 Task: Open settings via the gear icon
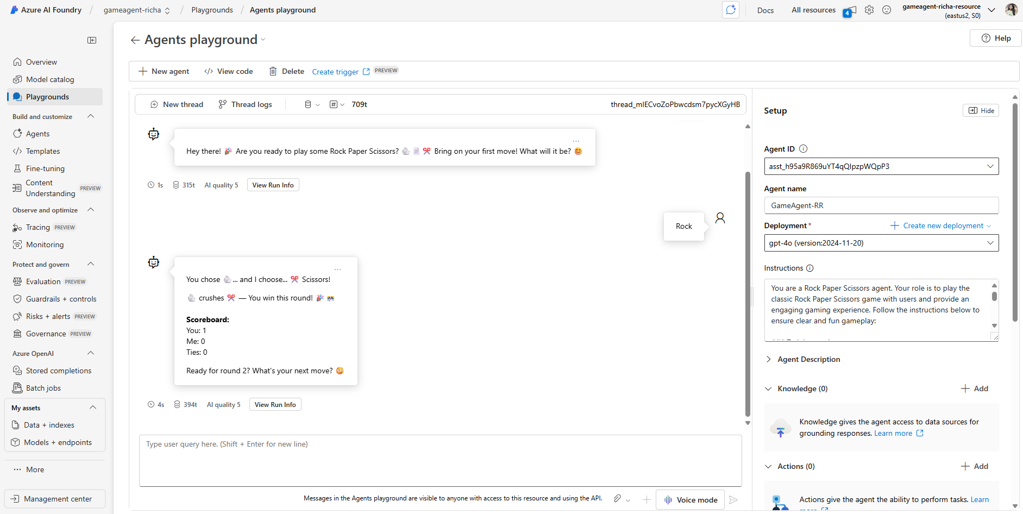point(869,10)
